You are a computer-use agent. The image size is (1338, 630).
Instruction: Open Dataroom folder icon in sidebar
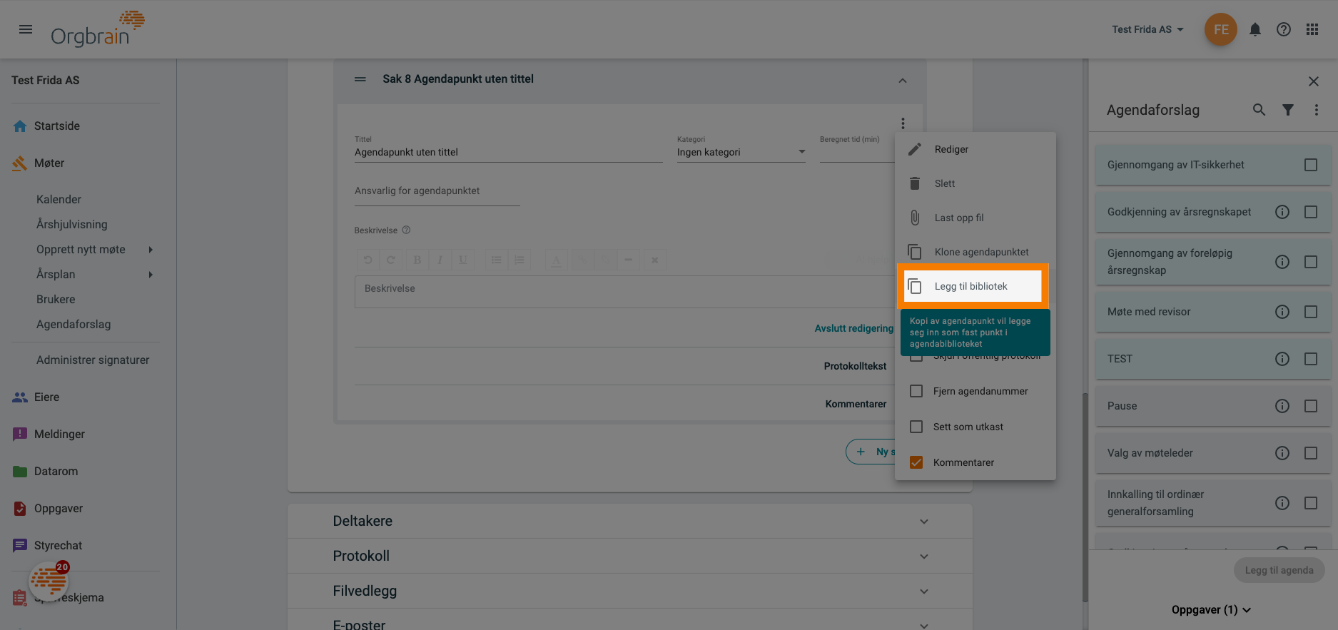(20, 472)
